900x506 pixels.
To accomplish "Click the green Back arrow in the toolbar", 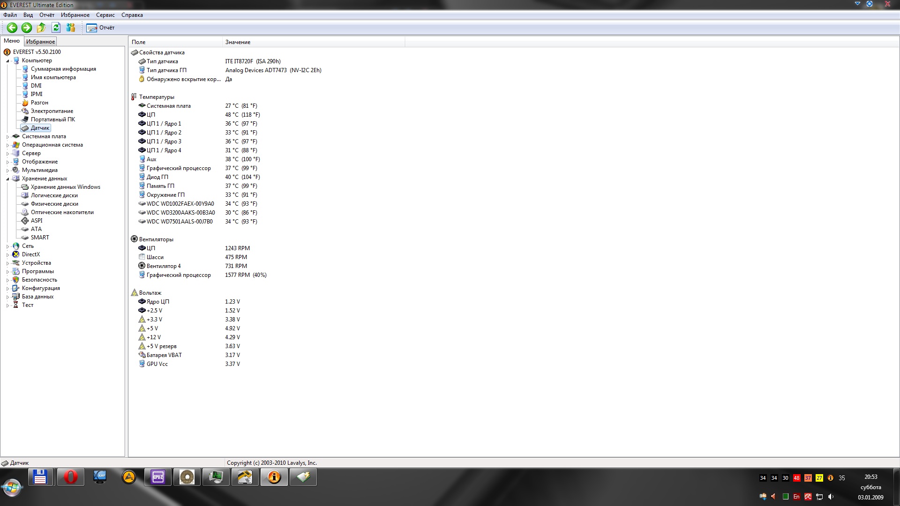I will pos(12,28).
